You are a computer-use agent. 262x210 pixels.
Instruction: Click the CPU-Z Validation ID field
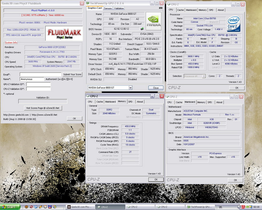pos(38,89)
